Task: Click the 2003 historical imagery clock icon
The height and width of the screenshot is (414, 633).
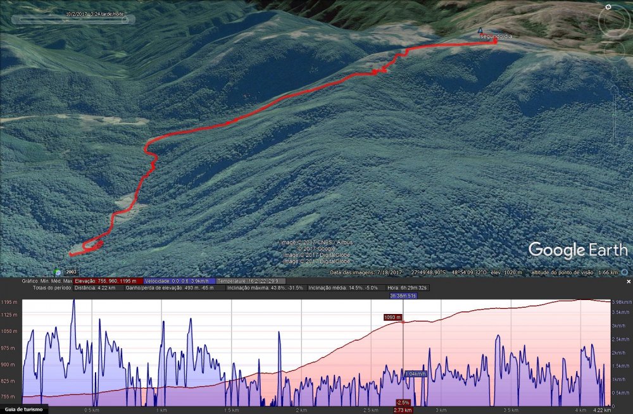Action: [x=58, y=272]
